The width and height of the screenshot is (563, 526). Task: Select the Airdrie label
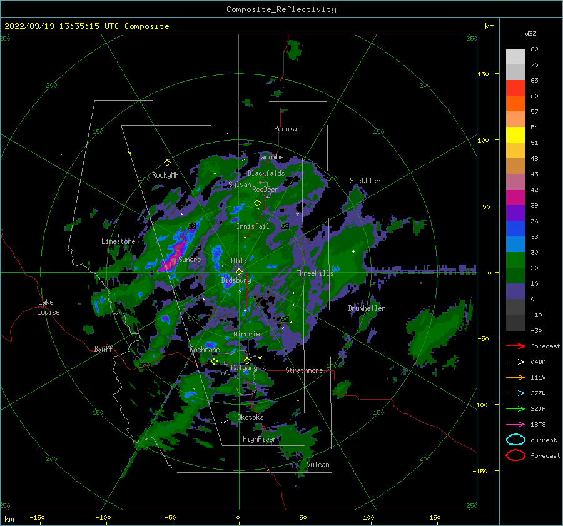click(x=246, y=334)
